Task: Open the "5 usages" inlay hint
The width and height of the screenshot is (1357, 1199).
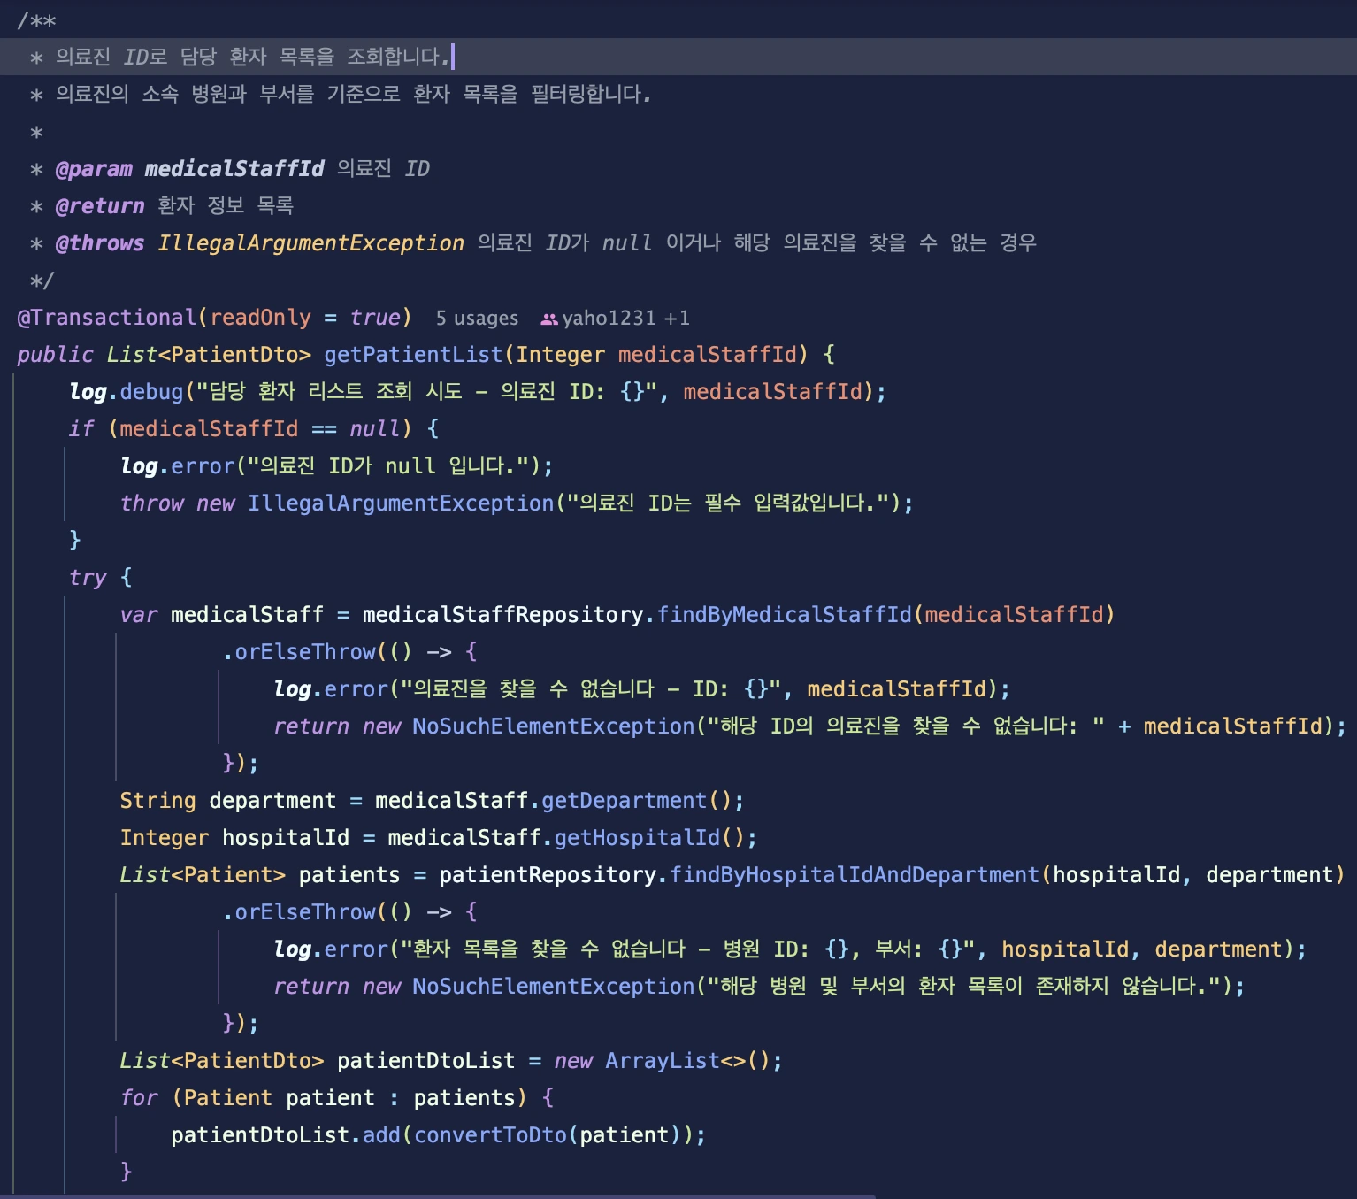Action: [477, 319]
